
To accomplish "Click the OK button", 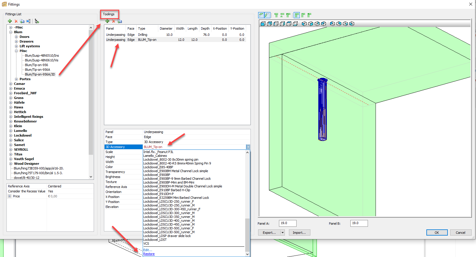I will click(x=437, y=233).
